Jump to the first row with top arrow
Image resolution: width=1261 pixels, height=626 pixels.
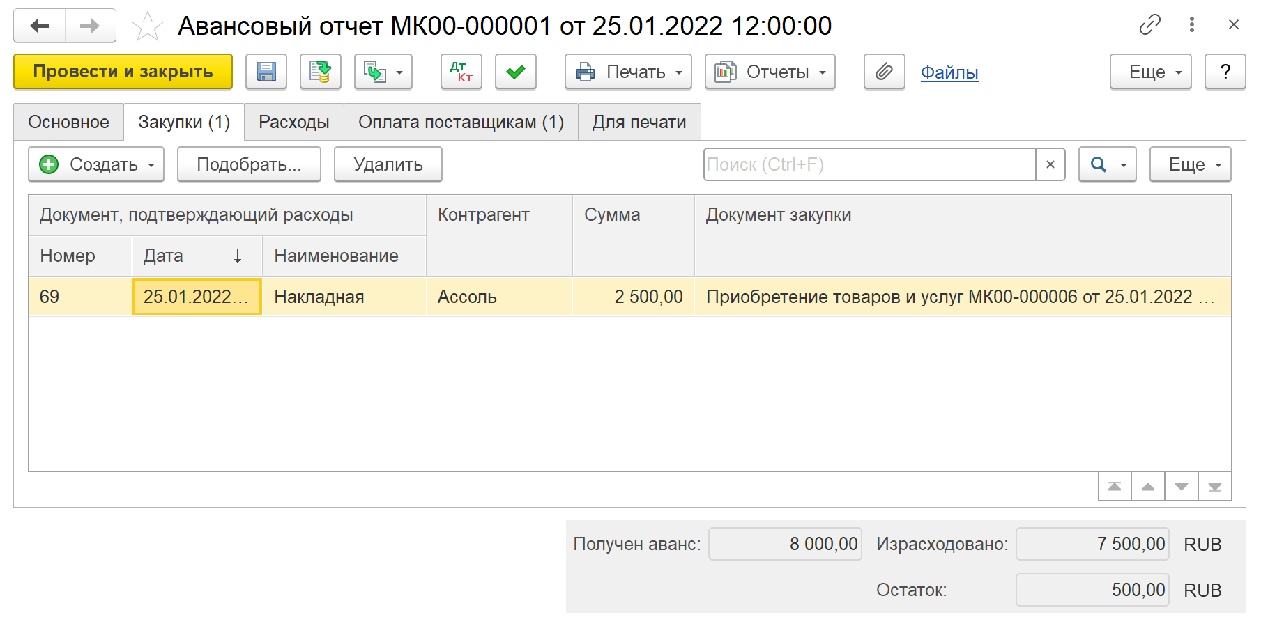(x=1115, y=486)
